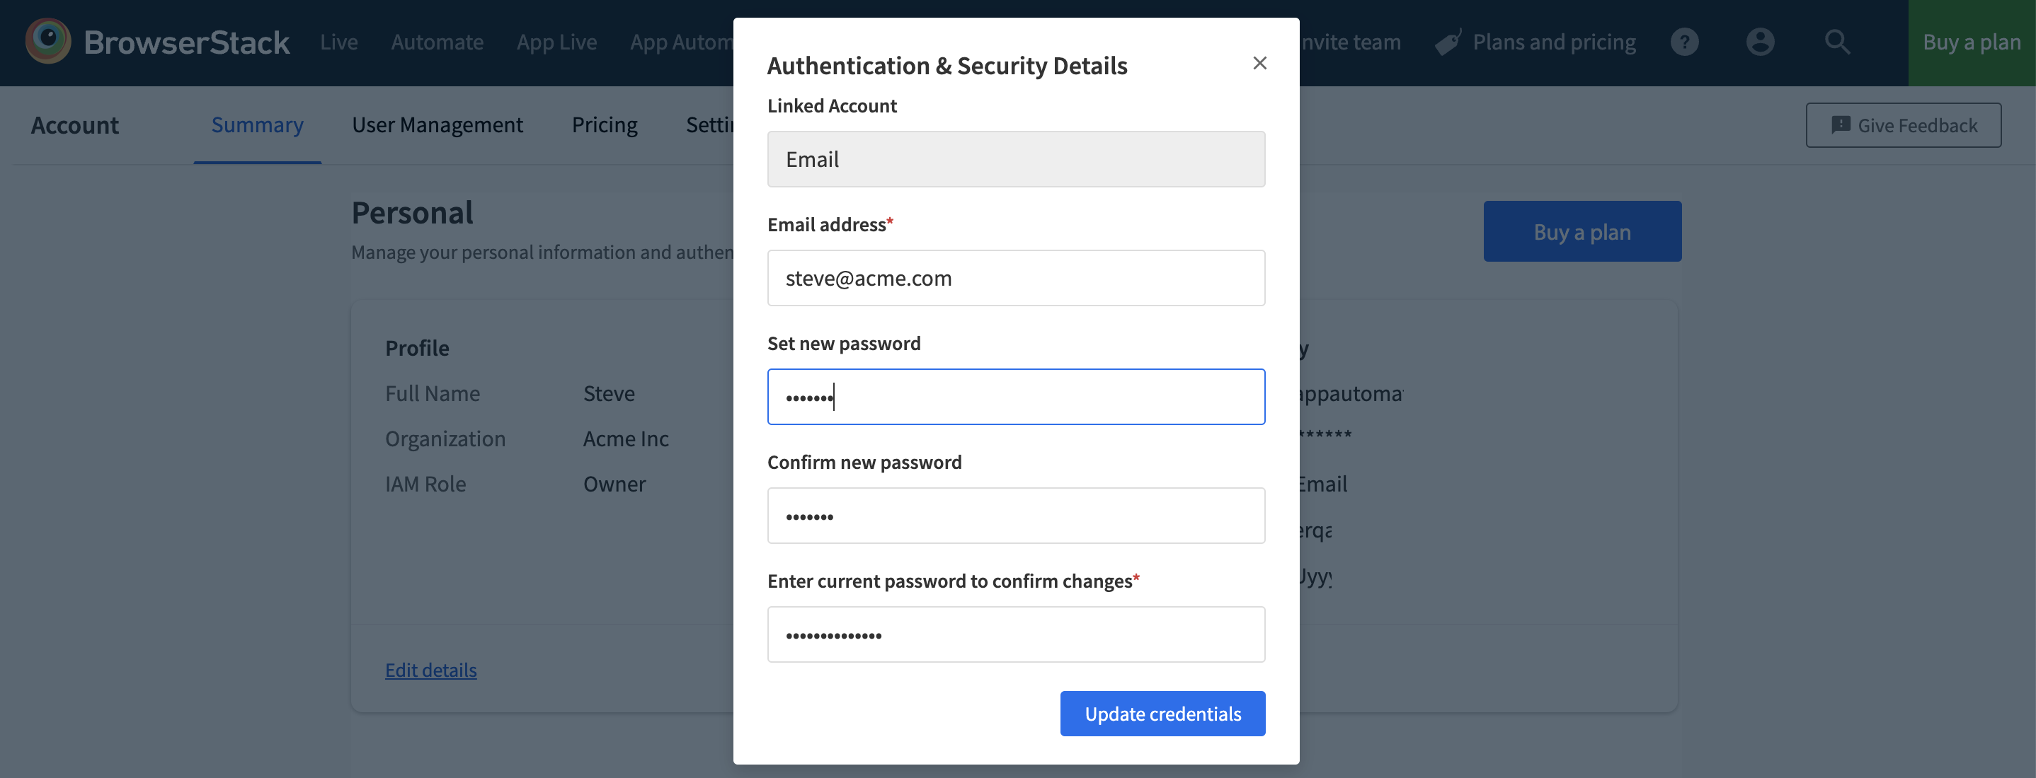Open the user account profile icon

(1760, 42)
